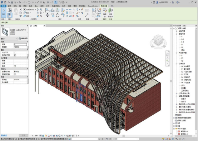Click the 属性帮助 properties help link
Viewport: 198px width, 141px height.
[x=4, y=135]
